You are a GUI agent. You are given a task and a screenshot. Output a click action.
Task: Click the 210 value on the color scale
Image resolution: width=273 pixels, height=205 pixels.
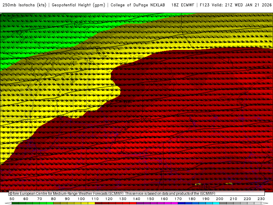tap(233, 199)
